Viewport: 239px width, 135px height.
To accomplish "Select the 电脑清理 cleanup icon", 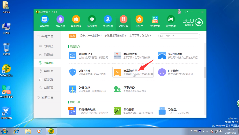I will pos(76,21).
